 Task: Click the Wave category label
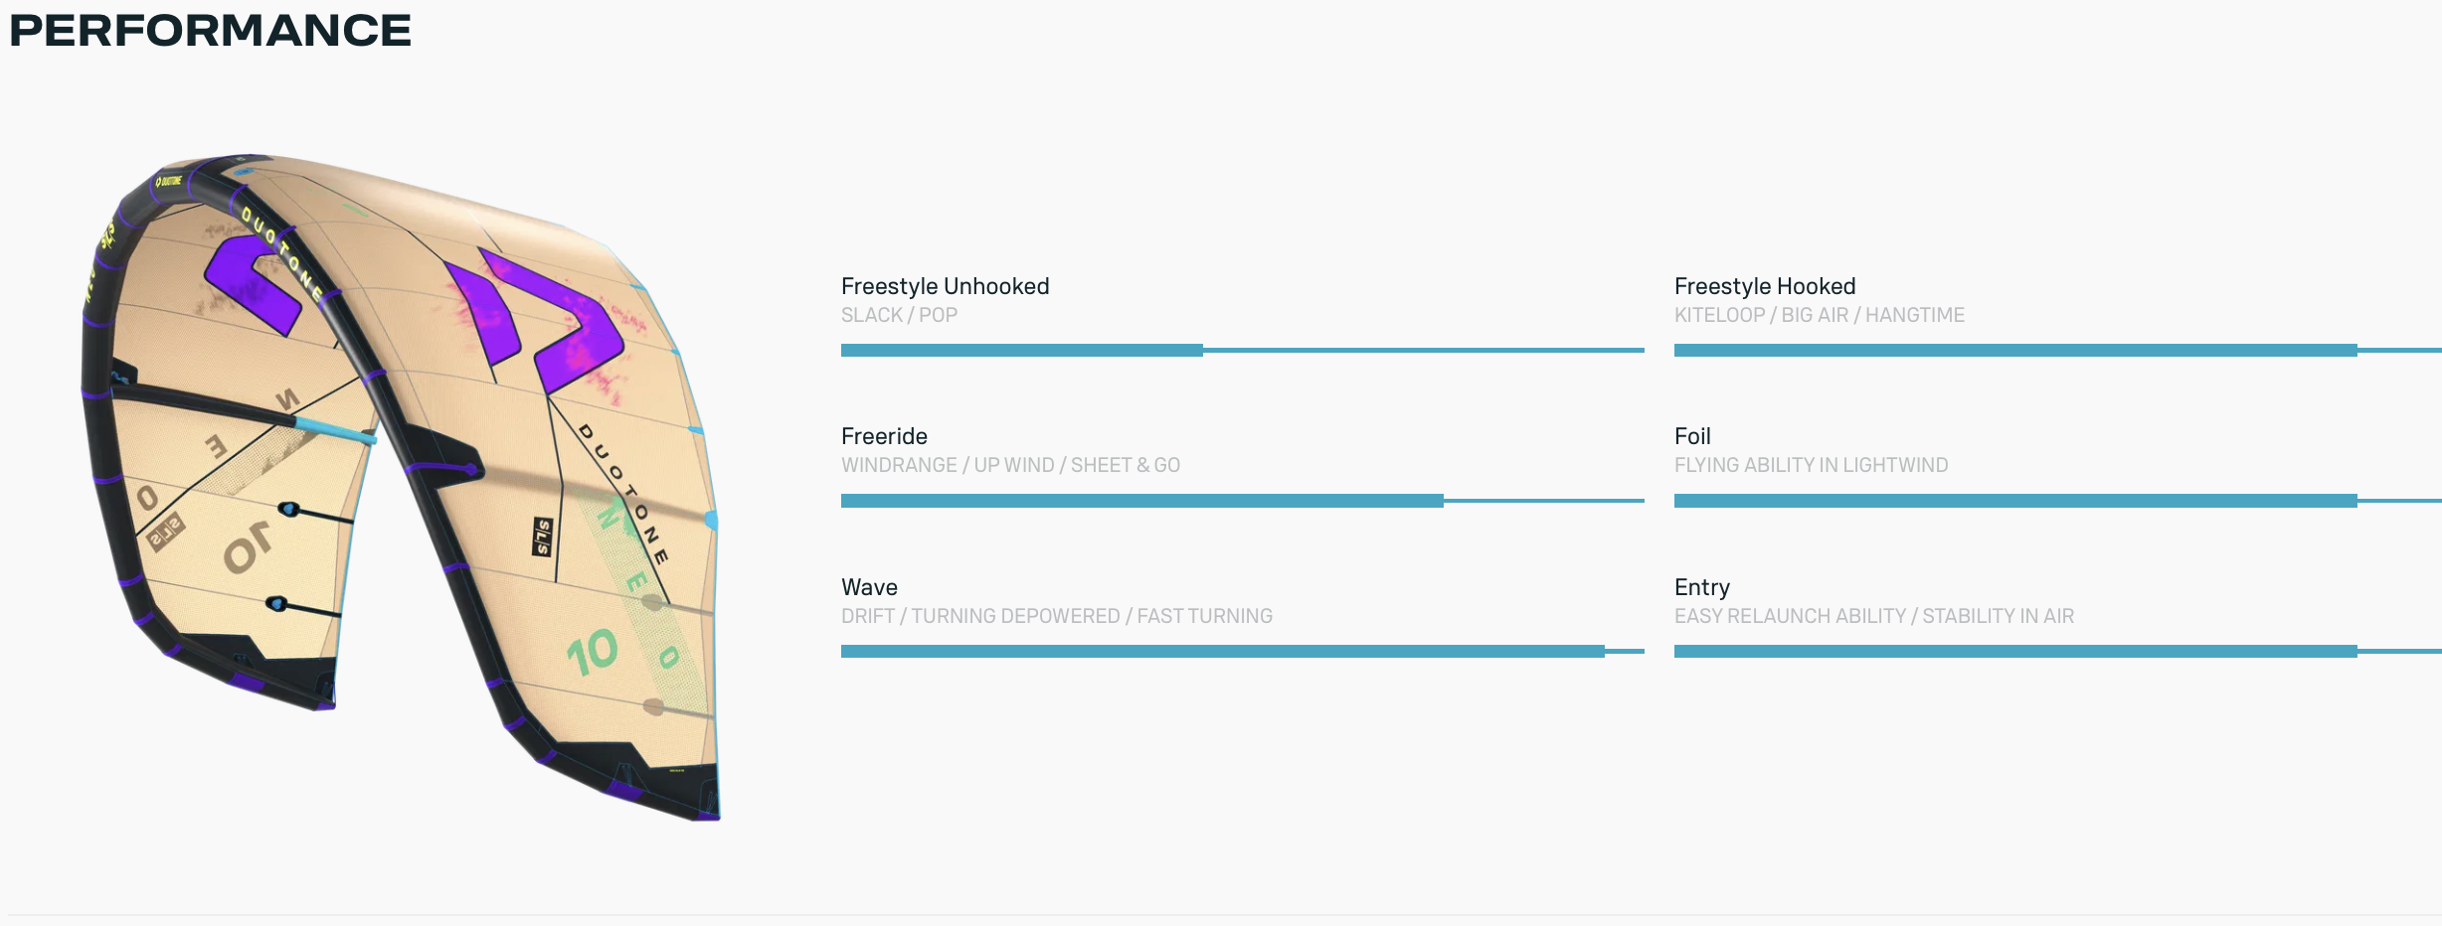point(869,587)
